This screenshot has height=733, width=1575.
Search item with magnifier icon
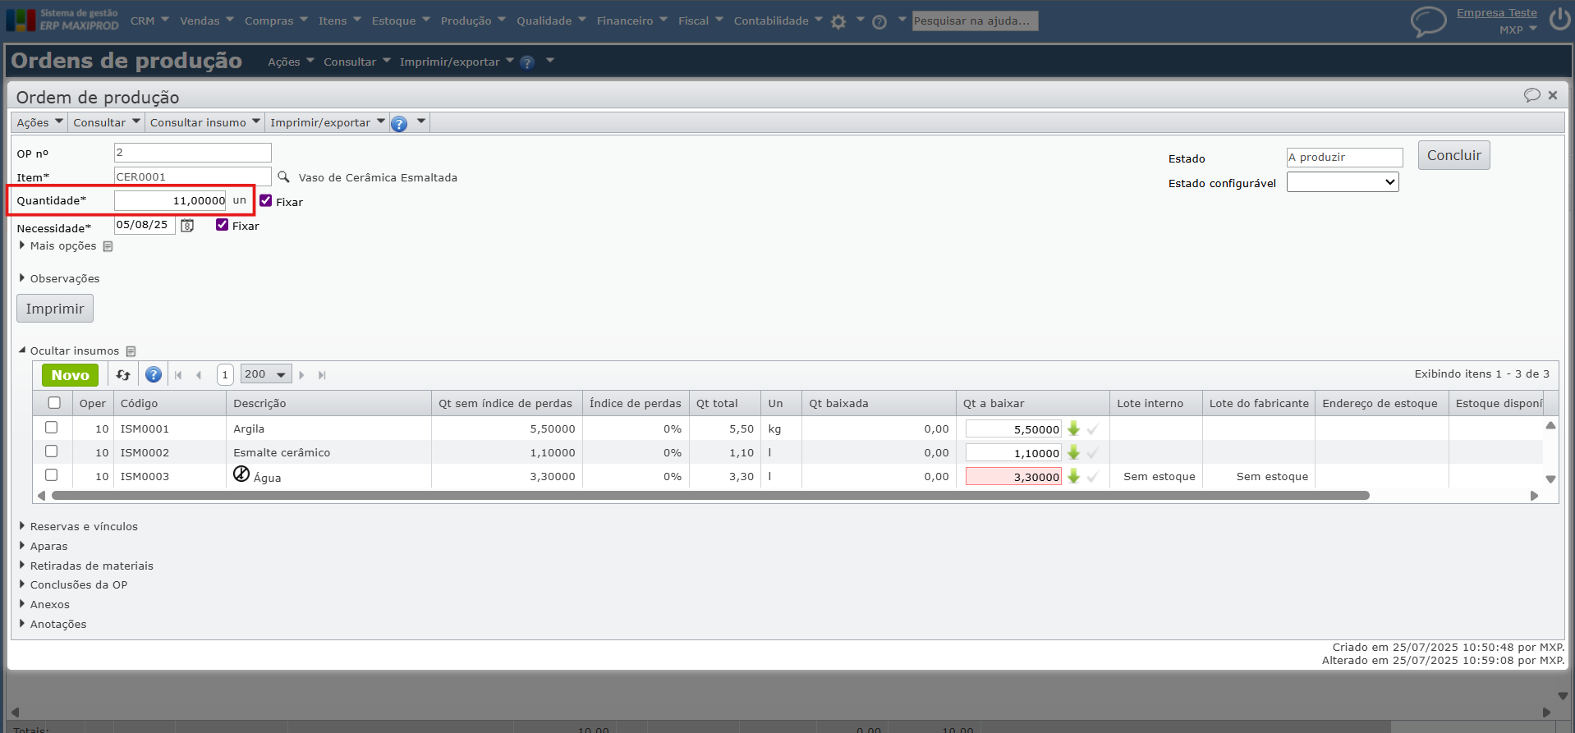[283, 176]
